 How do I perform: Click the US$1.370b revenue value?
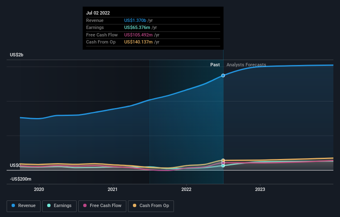[x=135, y=20]
